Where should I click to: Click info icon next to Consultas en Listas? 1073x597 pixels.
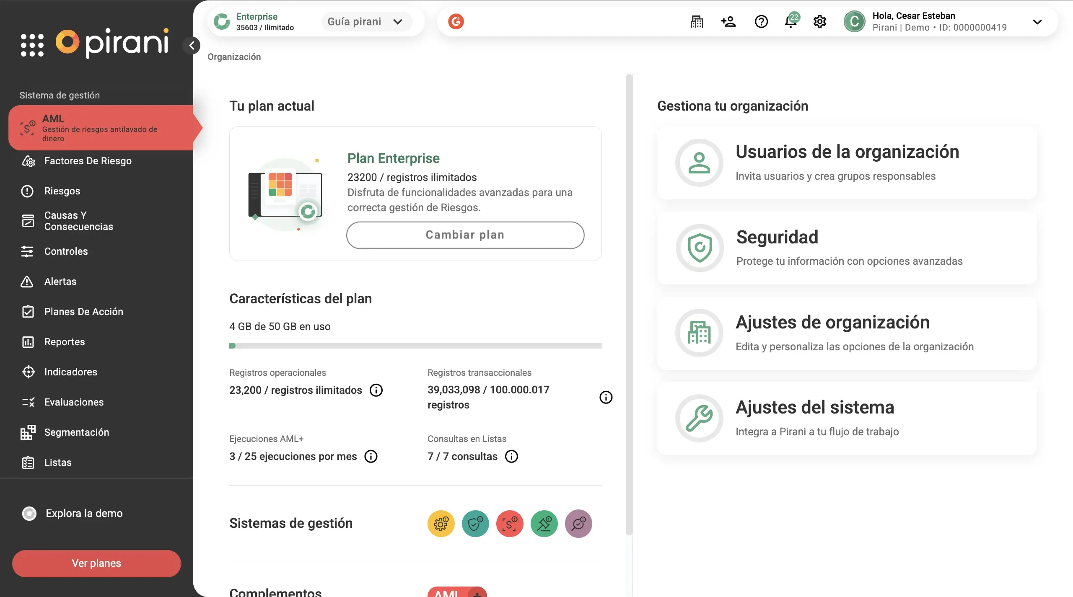511,456
